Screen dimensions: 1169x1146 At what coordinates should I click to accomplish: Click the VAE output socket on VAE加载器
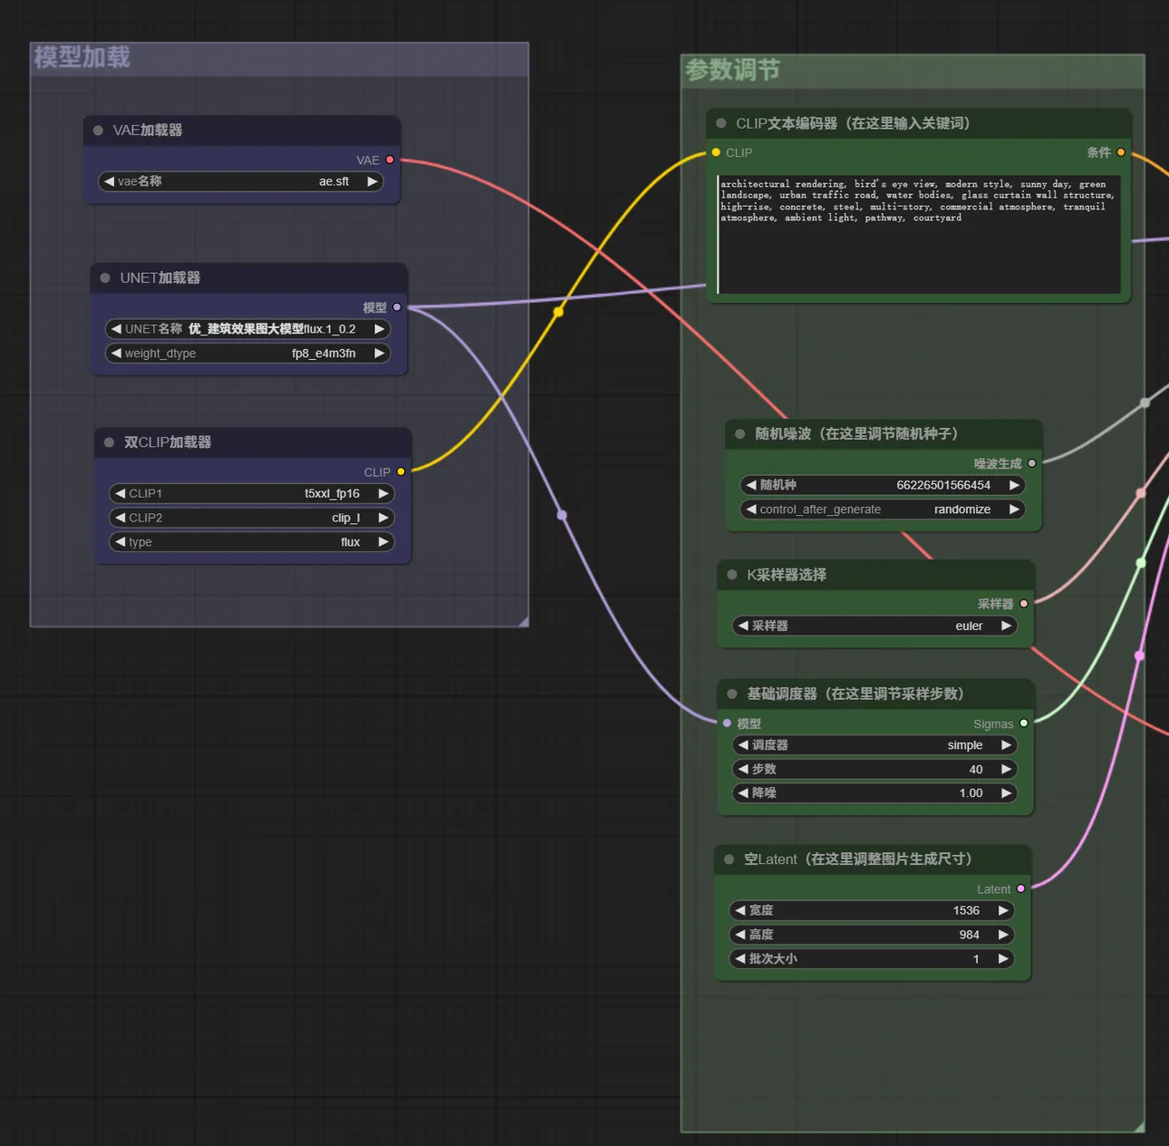(x=390, y=160)
